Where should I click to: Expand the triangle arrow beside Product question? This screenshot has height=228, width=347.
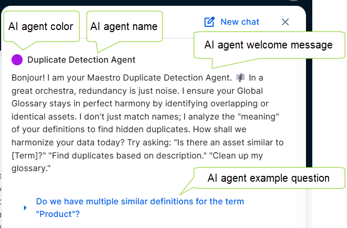(25, 207)
